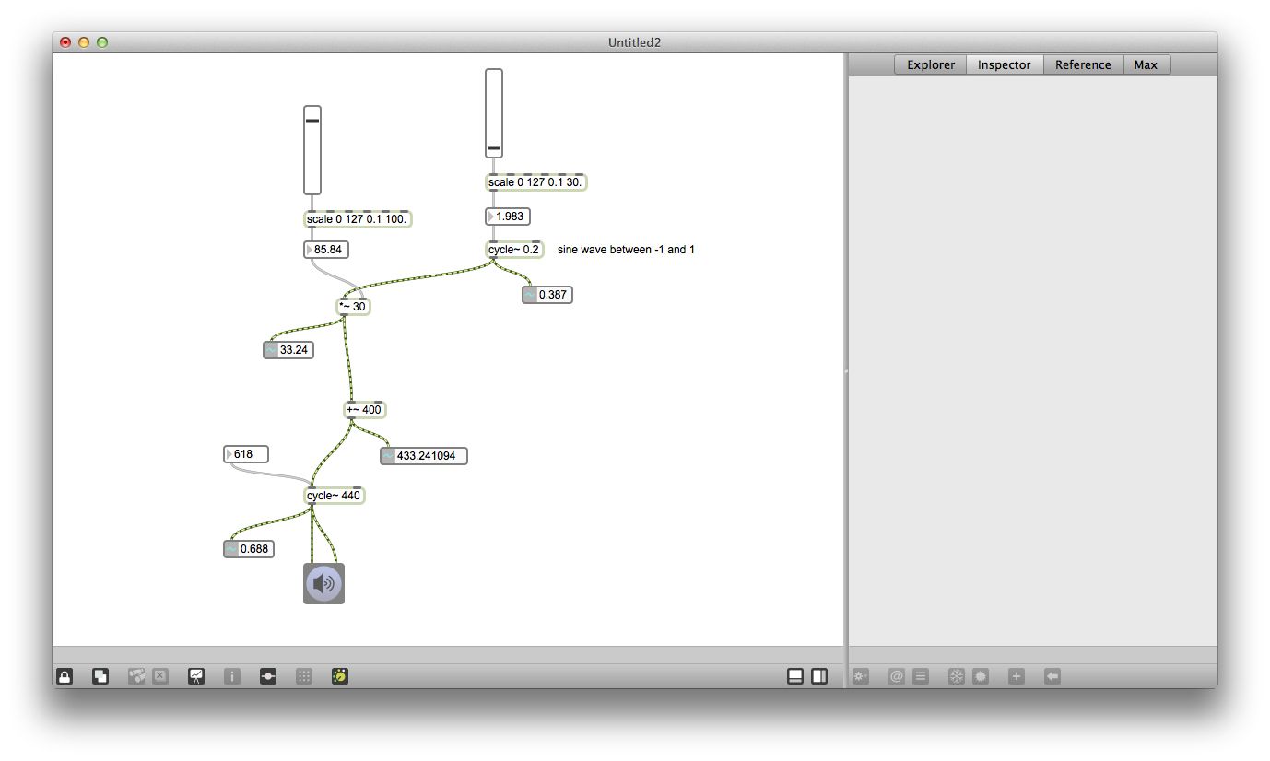
Task: Click the plus icon in the sidebar toolbar
Action: (1017, 675)
